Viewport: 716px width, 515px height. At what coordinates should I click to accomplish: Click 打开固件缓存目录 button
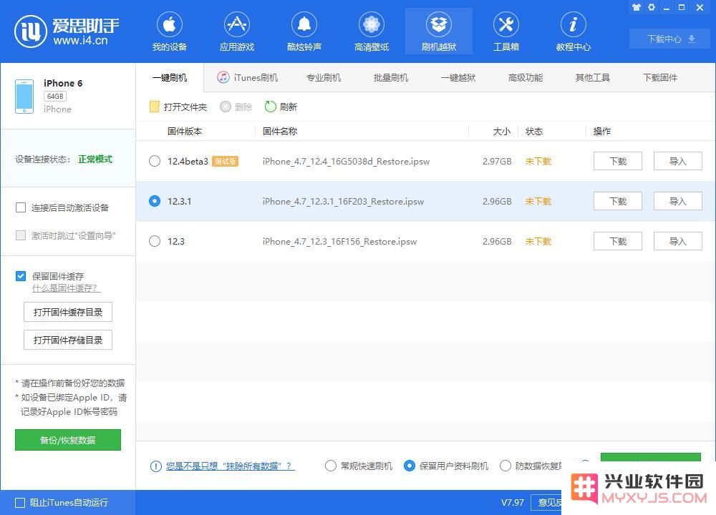point(68,312)
